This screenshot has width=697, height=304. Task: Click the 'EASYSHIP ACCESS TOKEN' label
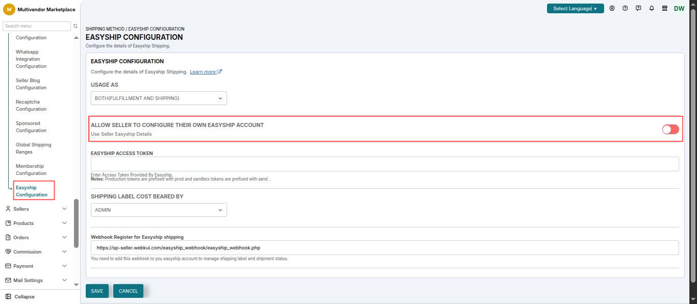coord(122,153)
